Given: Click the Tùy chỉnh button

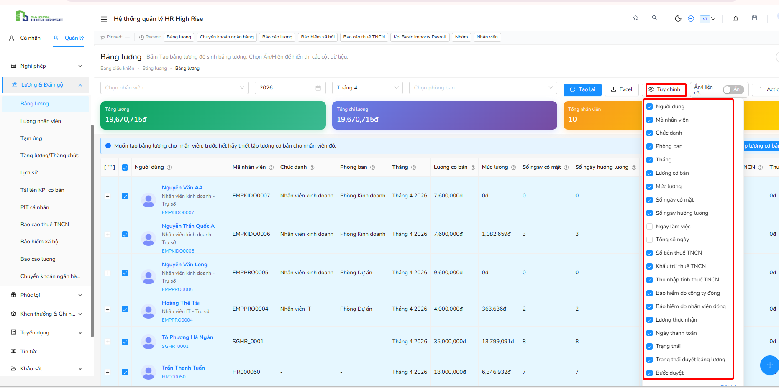Looking at the screenshot, I should click(665, 89).
